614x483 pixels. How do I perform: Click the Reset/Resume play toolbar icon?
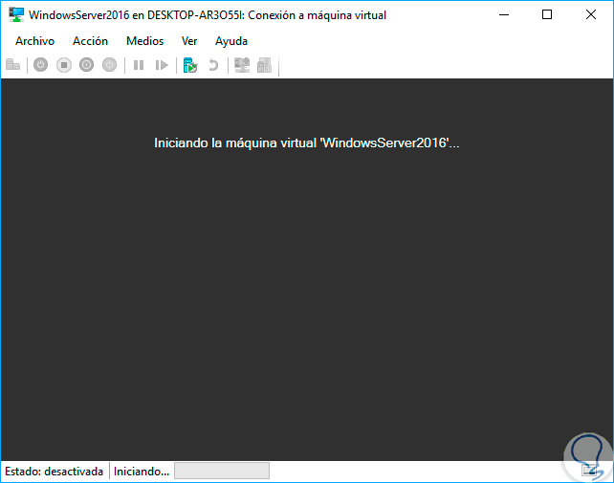(x=162, y=65)
